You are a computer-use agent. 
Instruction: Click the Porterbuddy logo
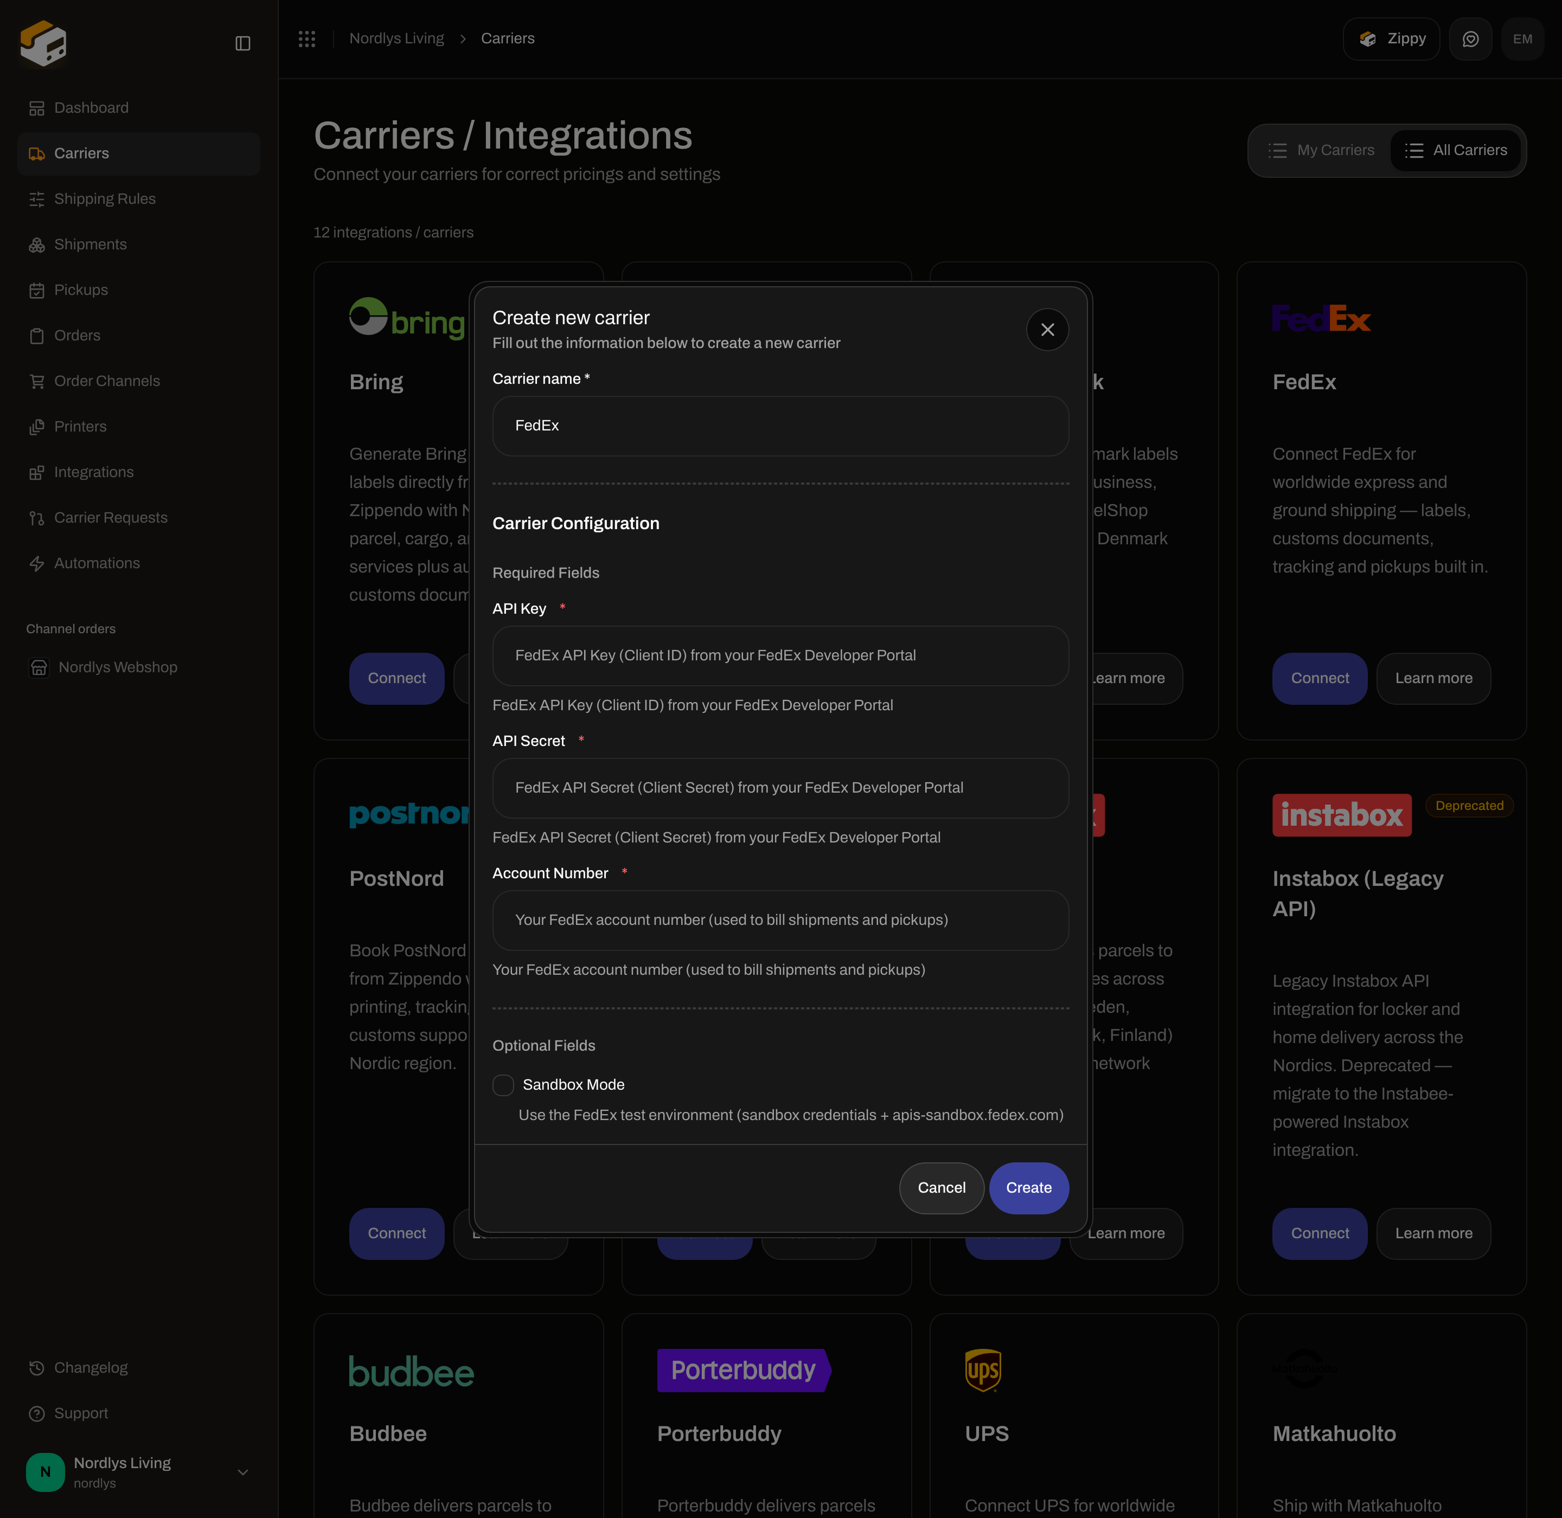point(744,1371)
